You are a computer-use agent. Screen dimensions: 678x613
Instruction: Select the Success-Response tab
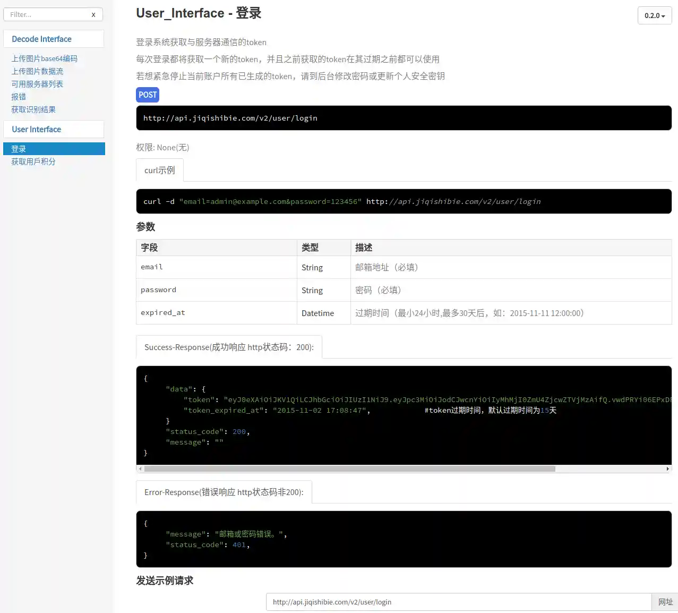(x=229, y=347)
